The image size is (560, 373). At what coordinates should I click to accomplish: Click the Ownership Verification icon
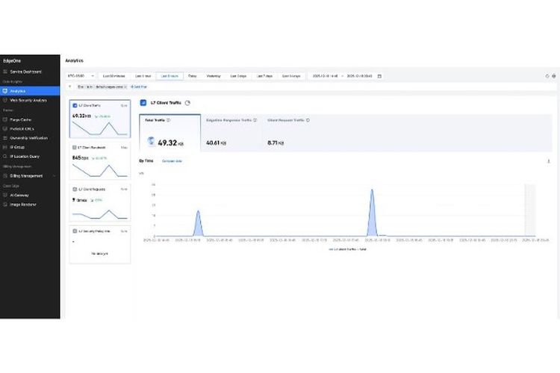click(x=5, y=138)
